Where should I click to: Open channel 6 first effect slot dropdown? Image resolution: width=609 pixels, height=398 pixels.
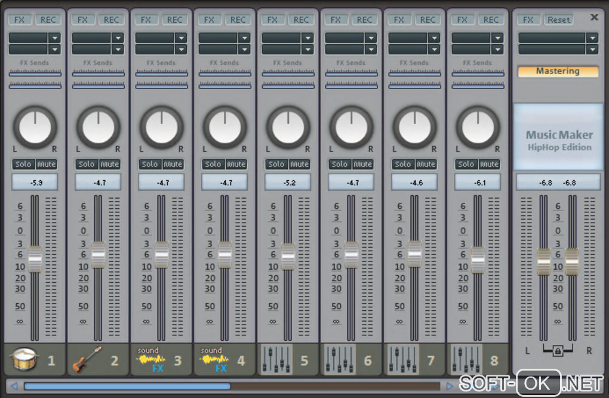(371, 38)
